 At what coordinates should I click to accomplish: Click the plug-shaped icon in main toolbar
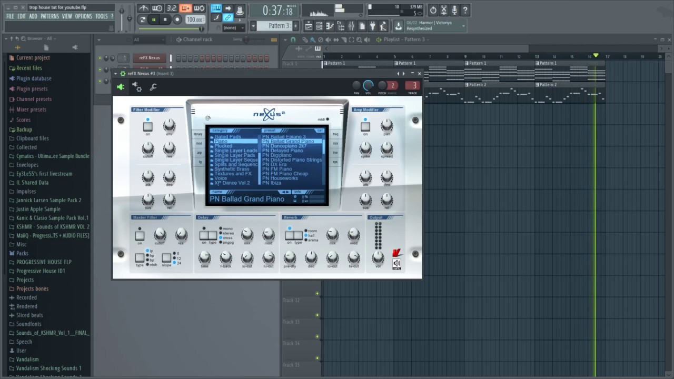pyautogui.click(x=373, y=26)
